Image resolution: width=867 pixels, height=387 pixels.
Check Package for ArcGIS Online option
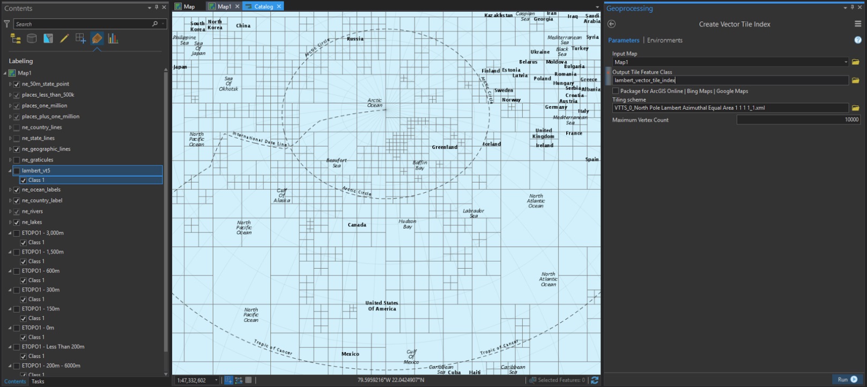coord(616,91)
